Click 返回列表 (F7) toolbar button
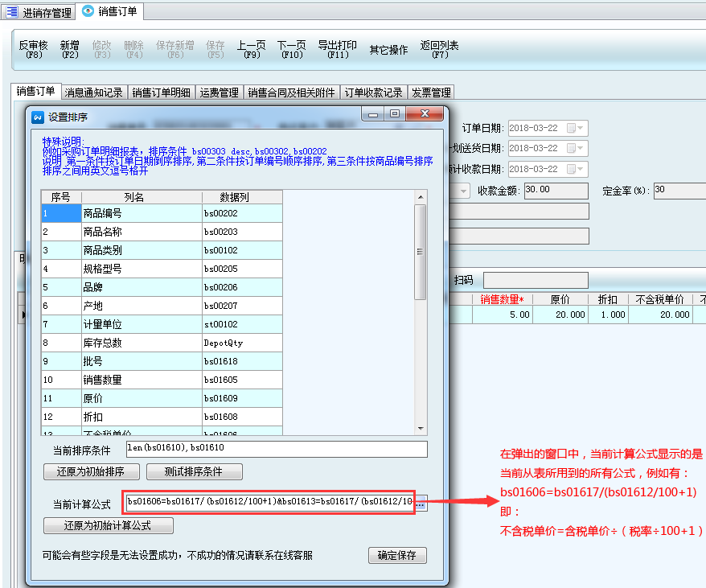Viewport: 706px width, 588px height. click(439, 50)
